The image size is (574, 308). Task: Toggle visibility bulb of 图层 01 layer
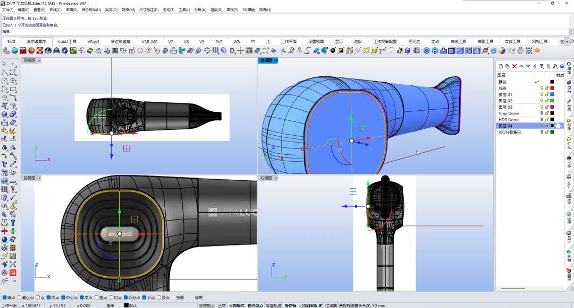click(542, 94)
